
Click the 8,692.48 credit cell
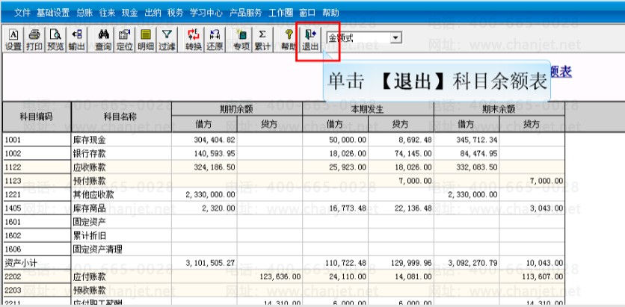tap(401, 140)
